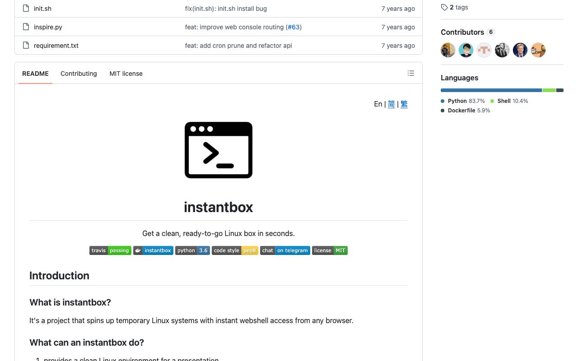Open the third contributor avatar with pink T logo
578x361 pixels.
coord(484,50)
